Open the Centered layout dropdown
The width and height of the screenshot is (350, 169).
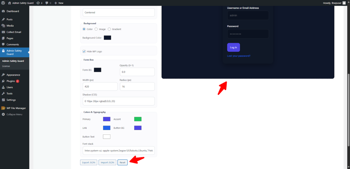(119, 13)
